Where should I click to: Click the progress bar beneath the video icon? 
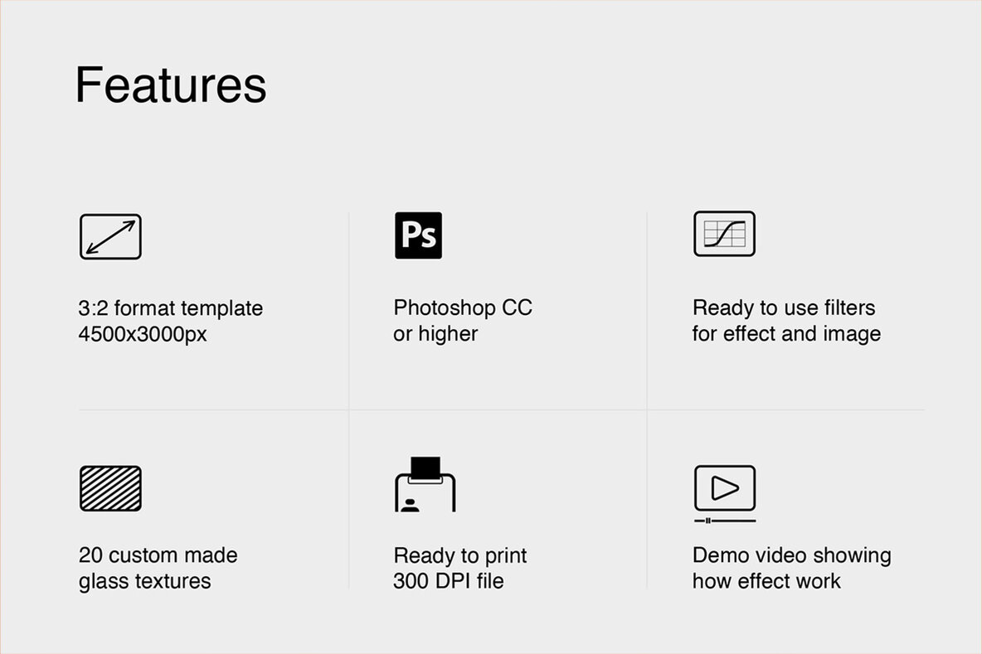tap(724, 521)
